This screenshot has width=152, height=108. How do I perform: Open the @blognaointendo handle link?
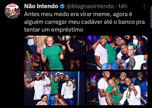tap(90, 6)
